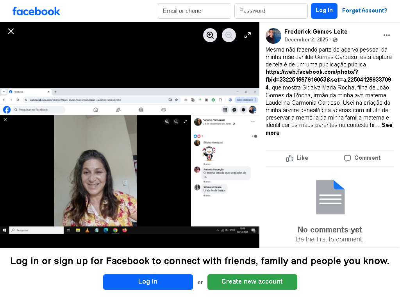Click the Facebook logo
This screenshot has height=300, width=400.
(36, 11)
